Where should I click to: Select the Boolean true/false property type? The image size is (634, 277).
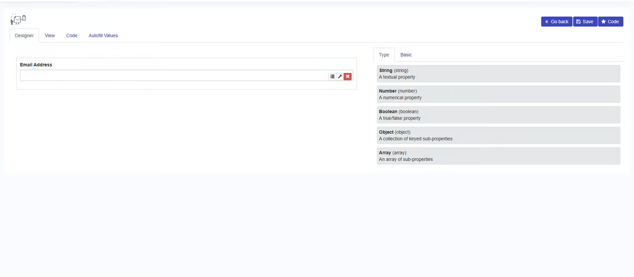point(498,115)
